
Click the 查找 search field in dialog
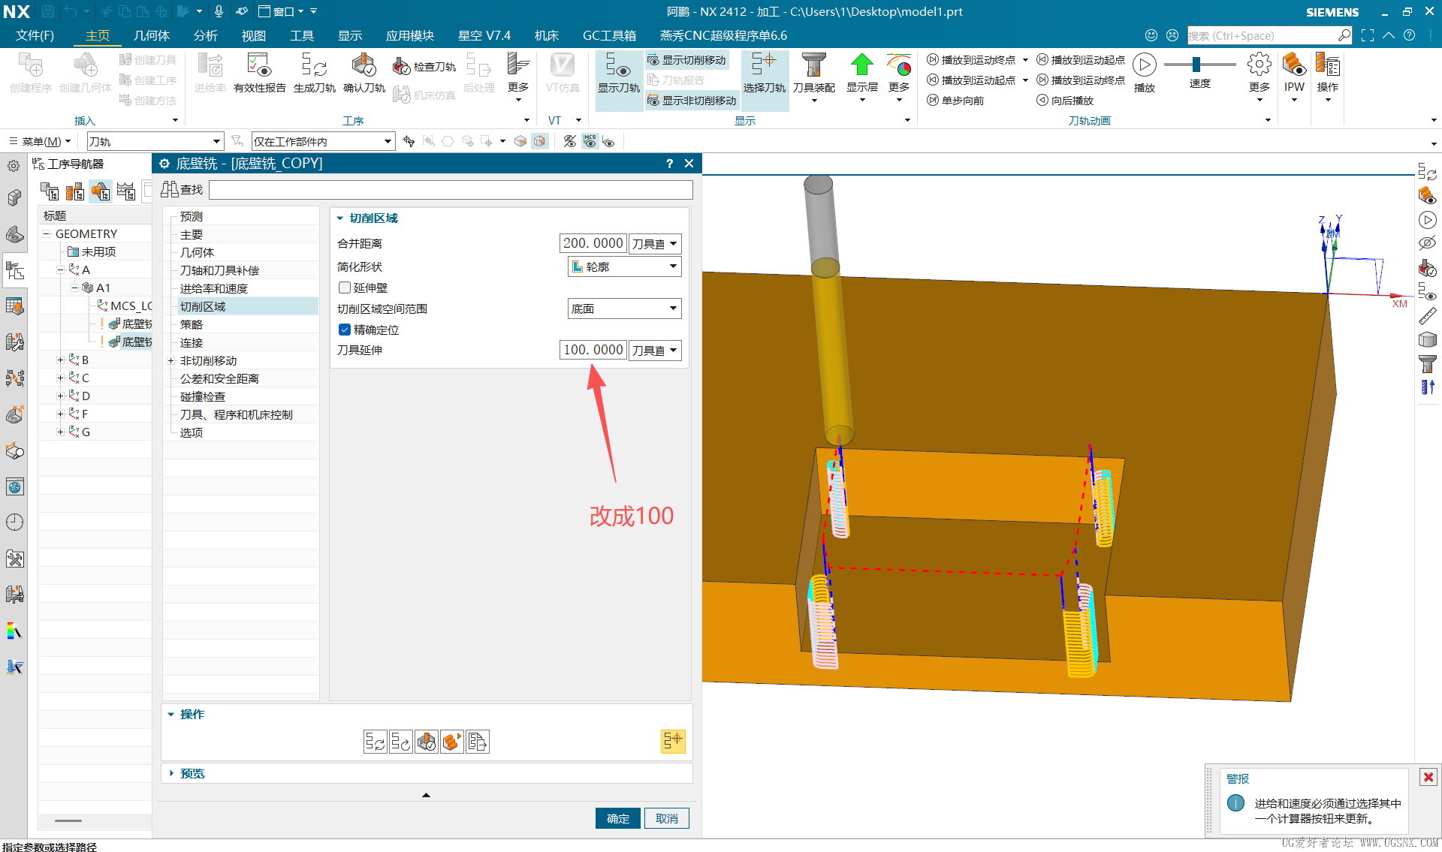(x=451, y=190)
